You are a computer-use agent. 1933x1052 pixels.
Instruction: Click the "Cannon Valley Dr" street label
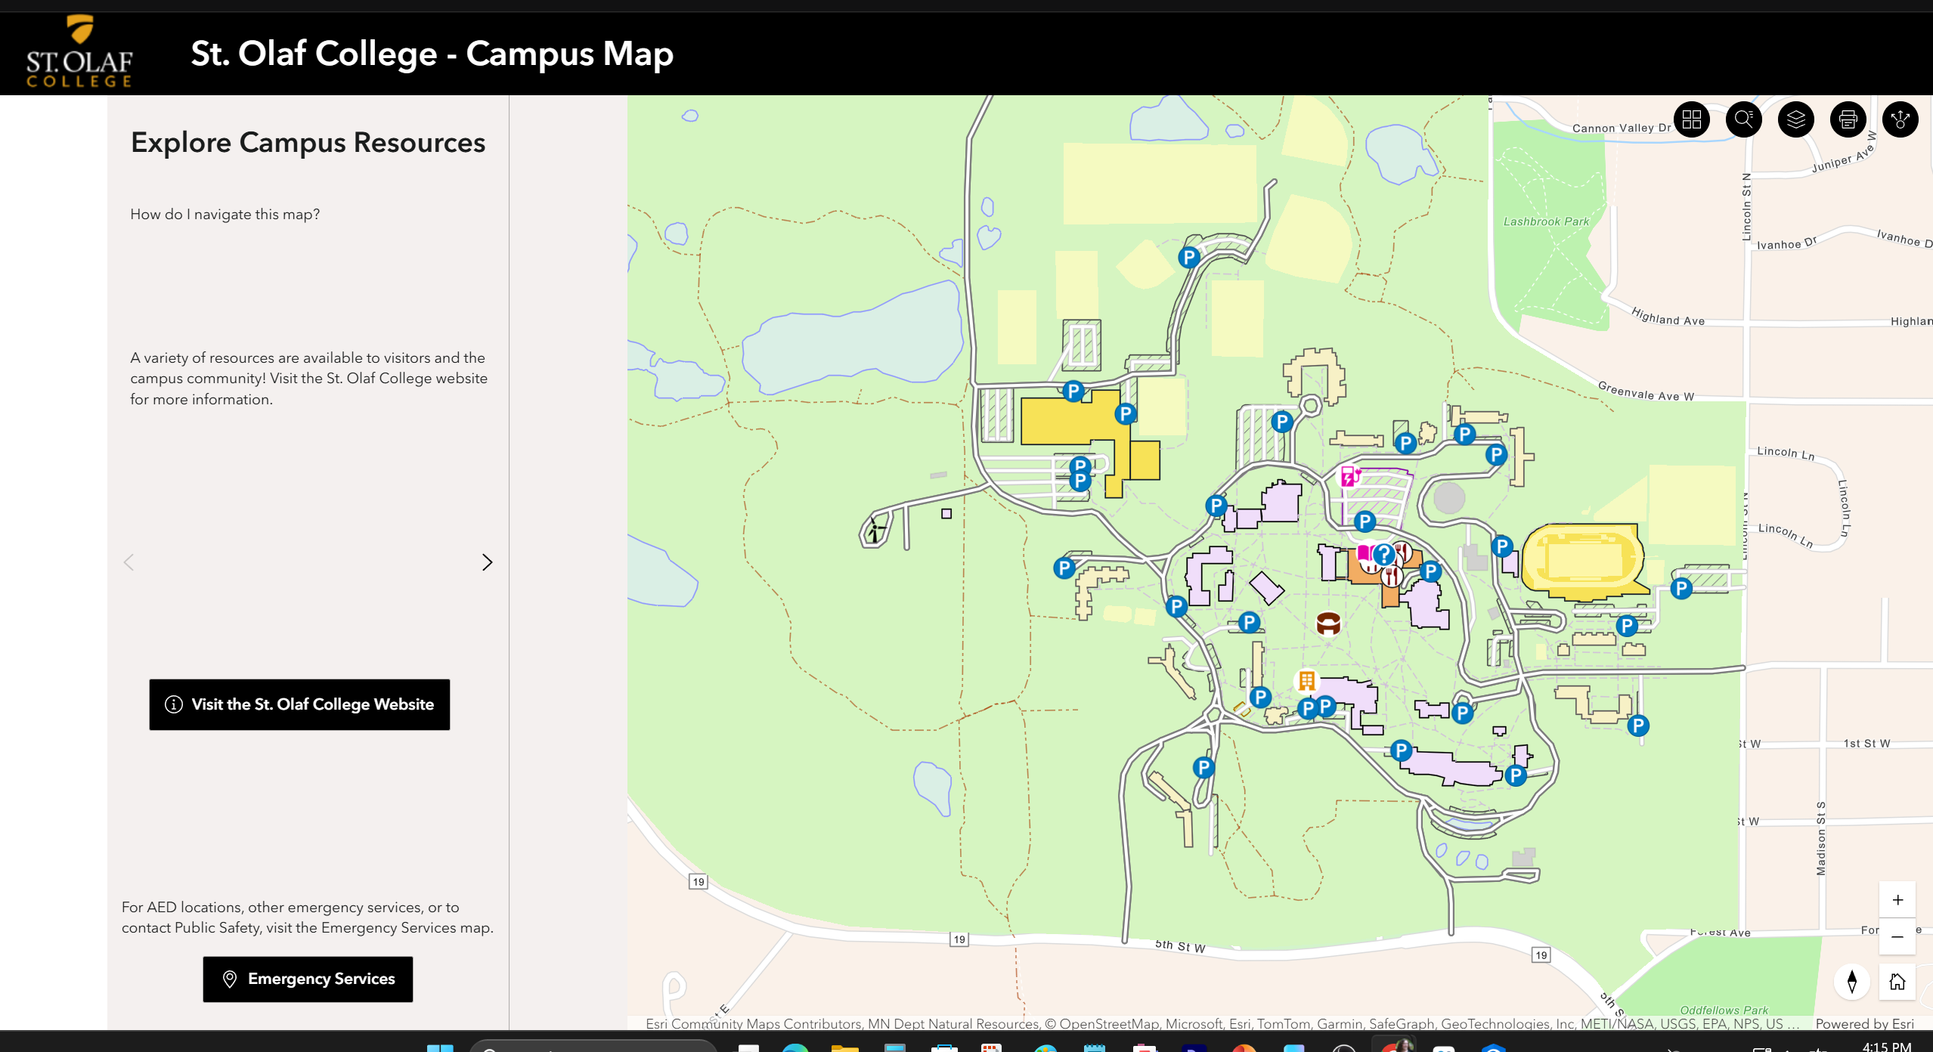tap(1622, 128)
